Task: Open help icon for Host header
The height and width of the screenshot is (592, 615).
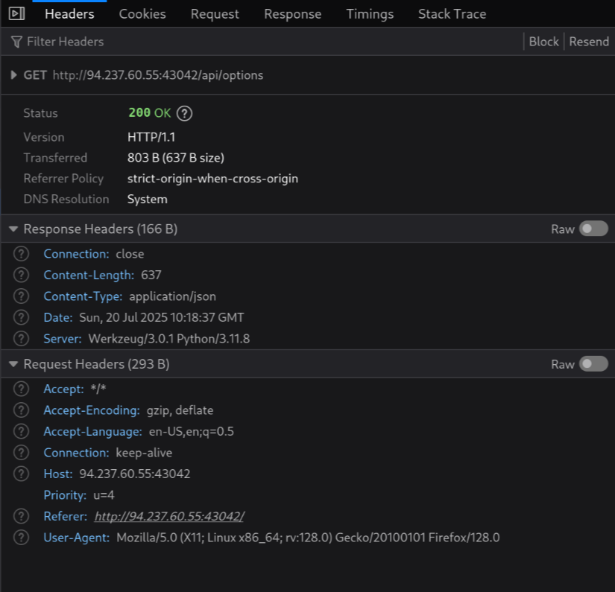Action: pyautogui.click(x=21, y=474)
